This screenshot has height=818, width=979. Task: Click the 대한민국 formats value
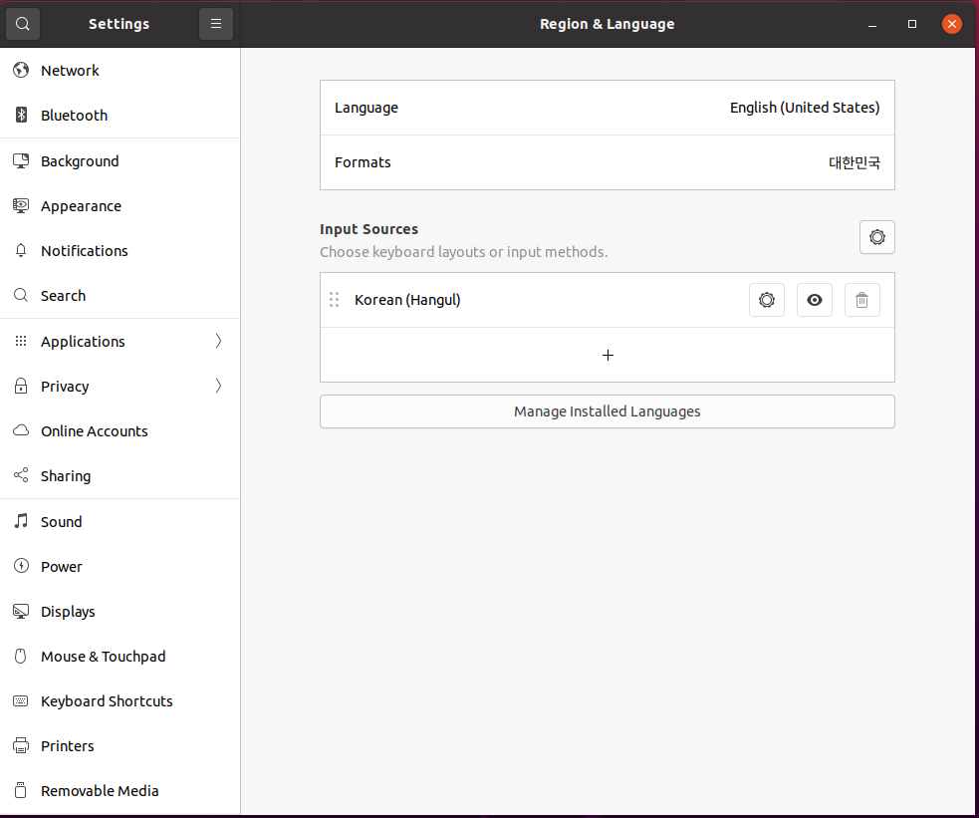tap(855, 162)
